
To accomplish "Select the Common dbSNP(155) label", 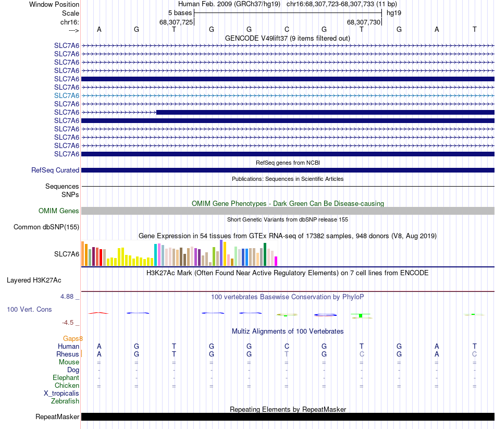I will (x=46, y=227).
